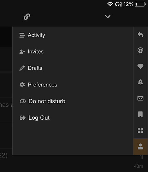
Task: Expand the header chevron down arrow
Action: [108, 17]
